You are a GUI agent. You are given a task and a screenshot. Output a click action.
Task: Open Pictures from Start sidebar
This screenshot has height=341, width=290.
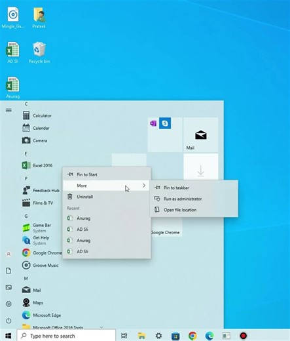pos(9,287)
